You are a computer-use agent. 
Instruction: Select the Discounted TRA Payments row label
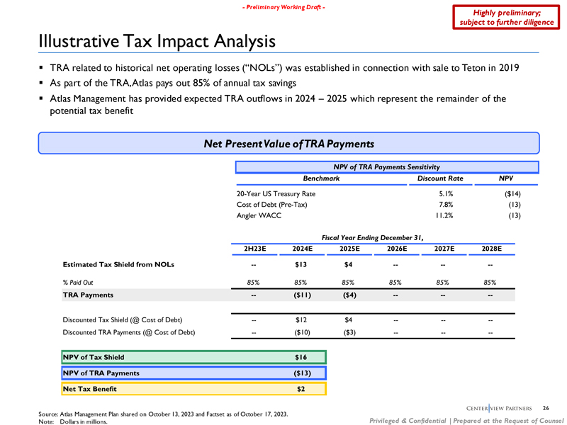pyautogui.click(x=129, y=331)
